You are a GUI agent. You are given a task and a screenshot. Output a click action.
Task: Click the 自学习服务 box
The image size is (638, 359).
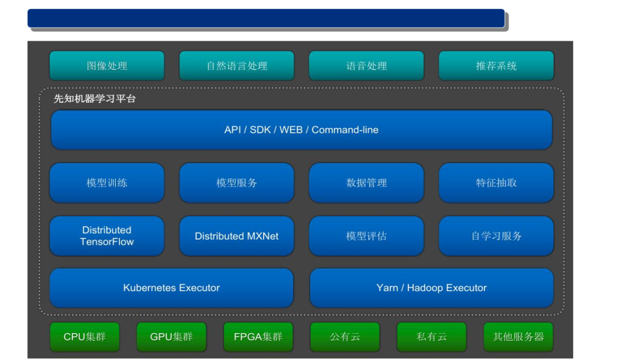coord(496,236)
